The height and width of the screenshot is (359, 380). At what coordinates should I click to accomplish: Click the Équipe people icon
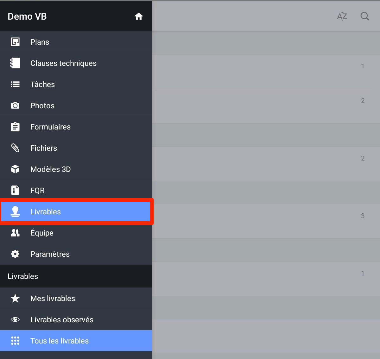(15, 233)
